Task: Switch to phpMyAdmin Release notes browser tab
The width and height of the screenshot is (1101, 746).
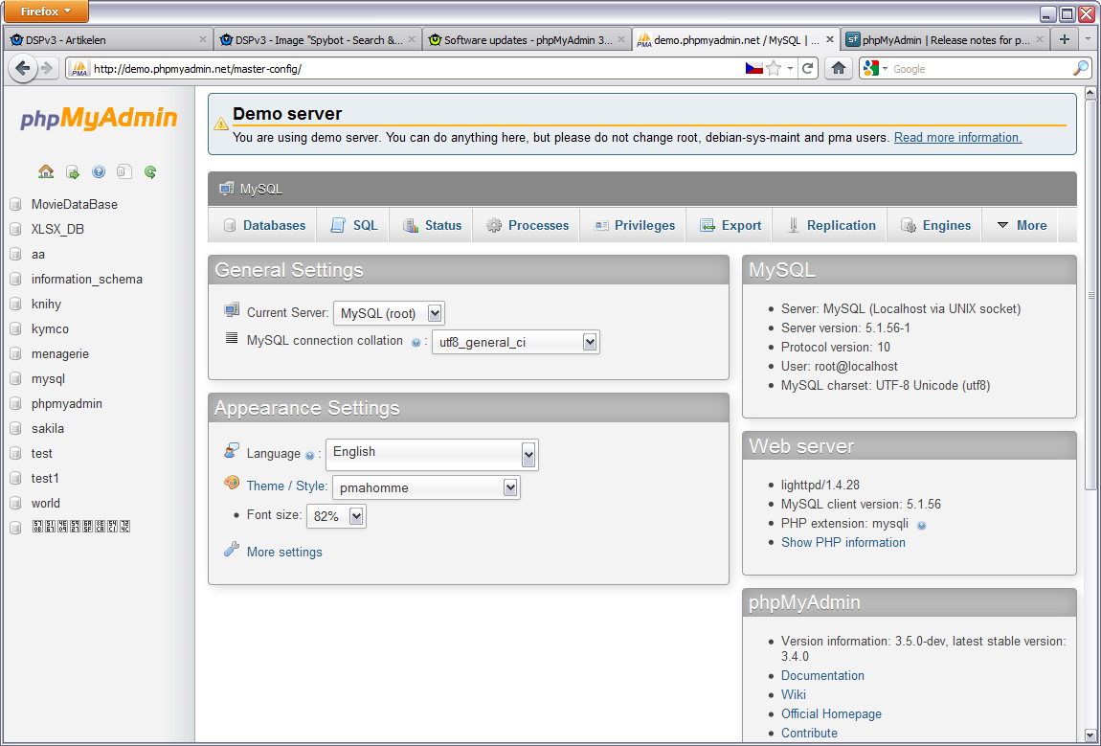Action: [945, 40]
